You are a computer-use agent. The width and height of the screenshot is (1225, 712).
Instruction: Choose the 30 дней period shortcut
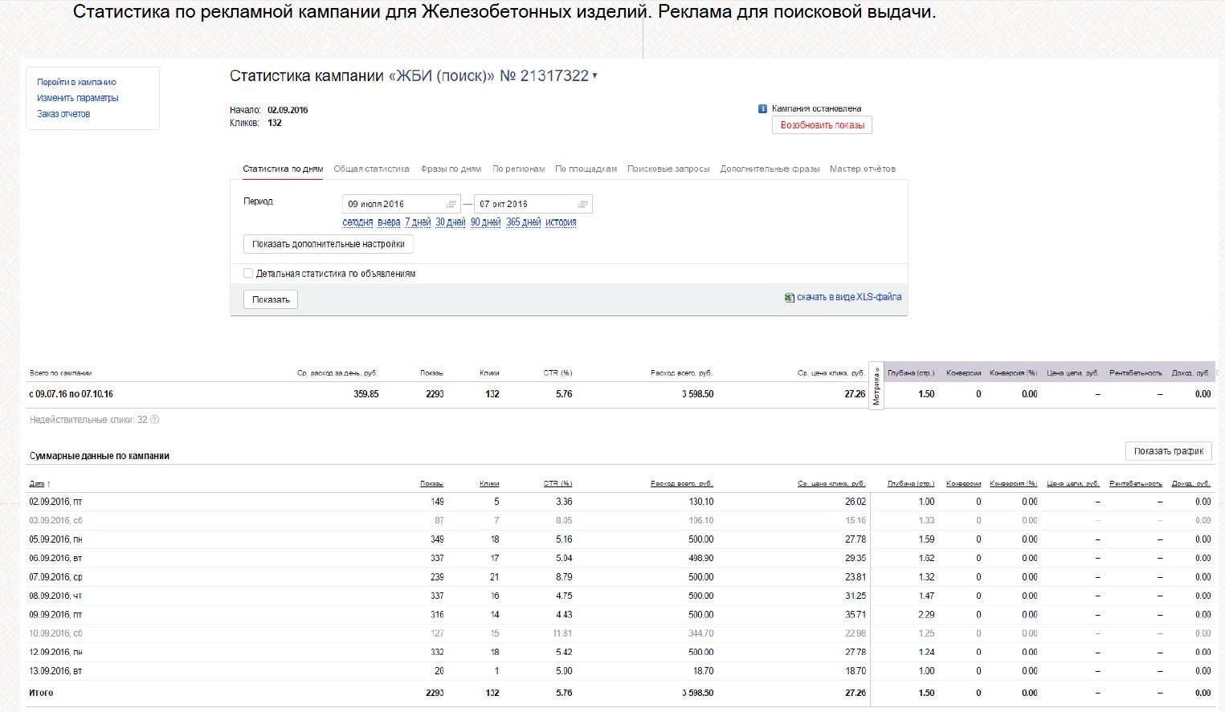451,222
